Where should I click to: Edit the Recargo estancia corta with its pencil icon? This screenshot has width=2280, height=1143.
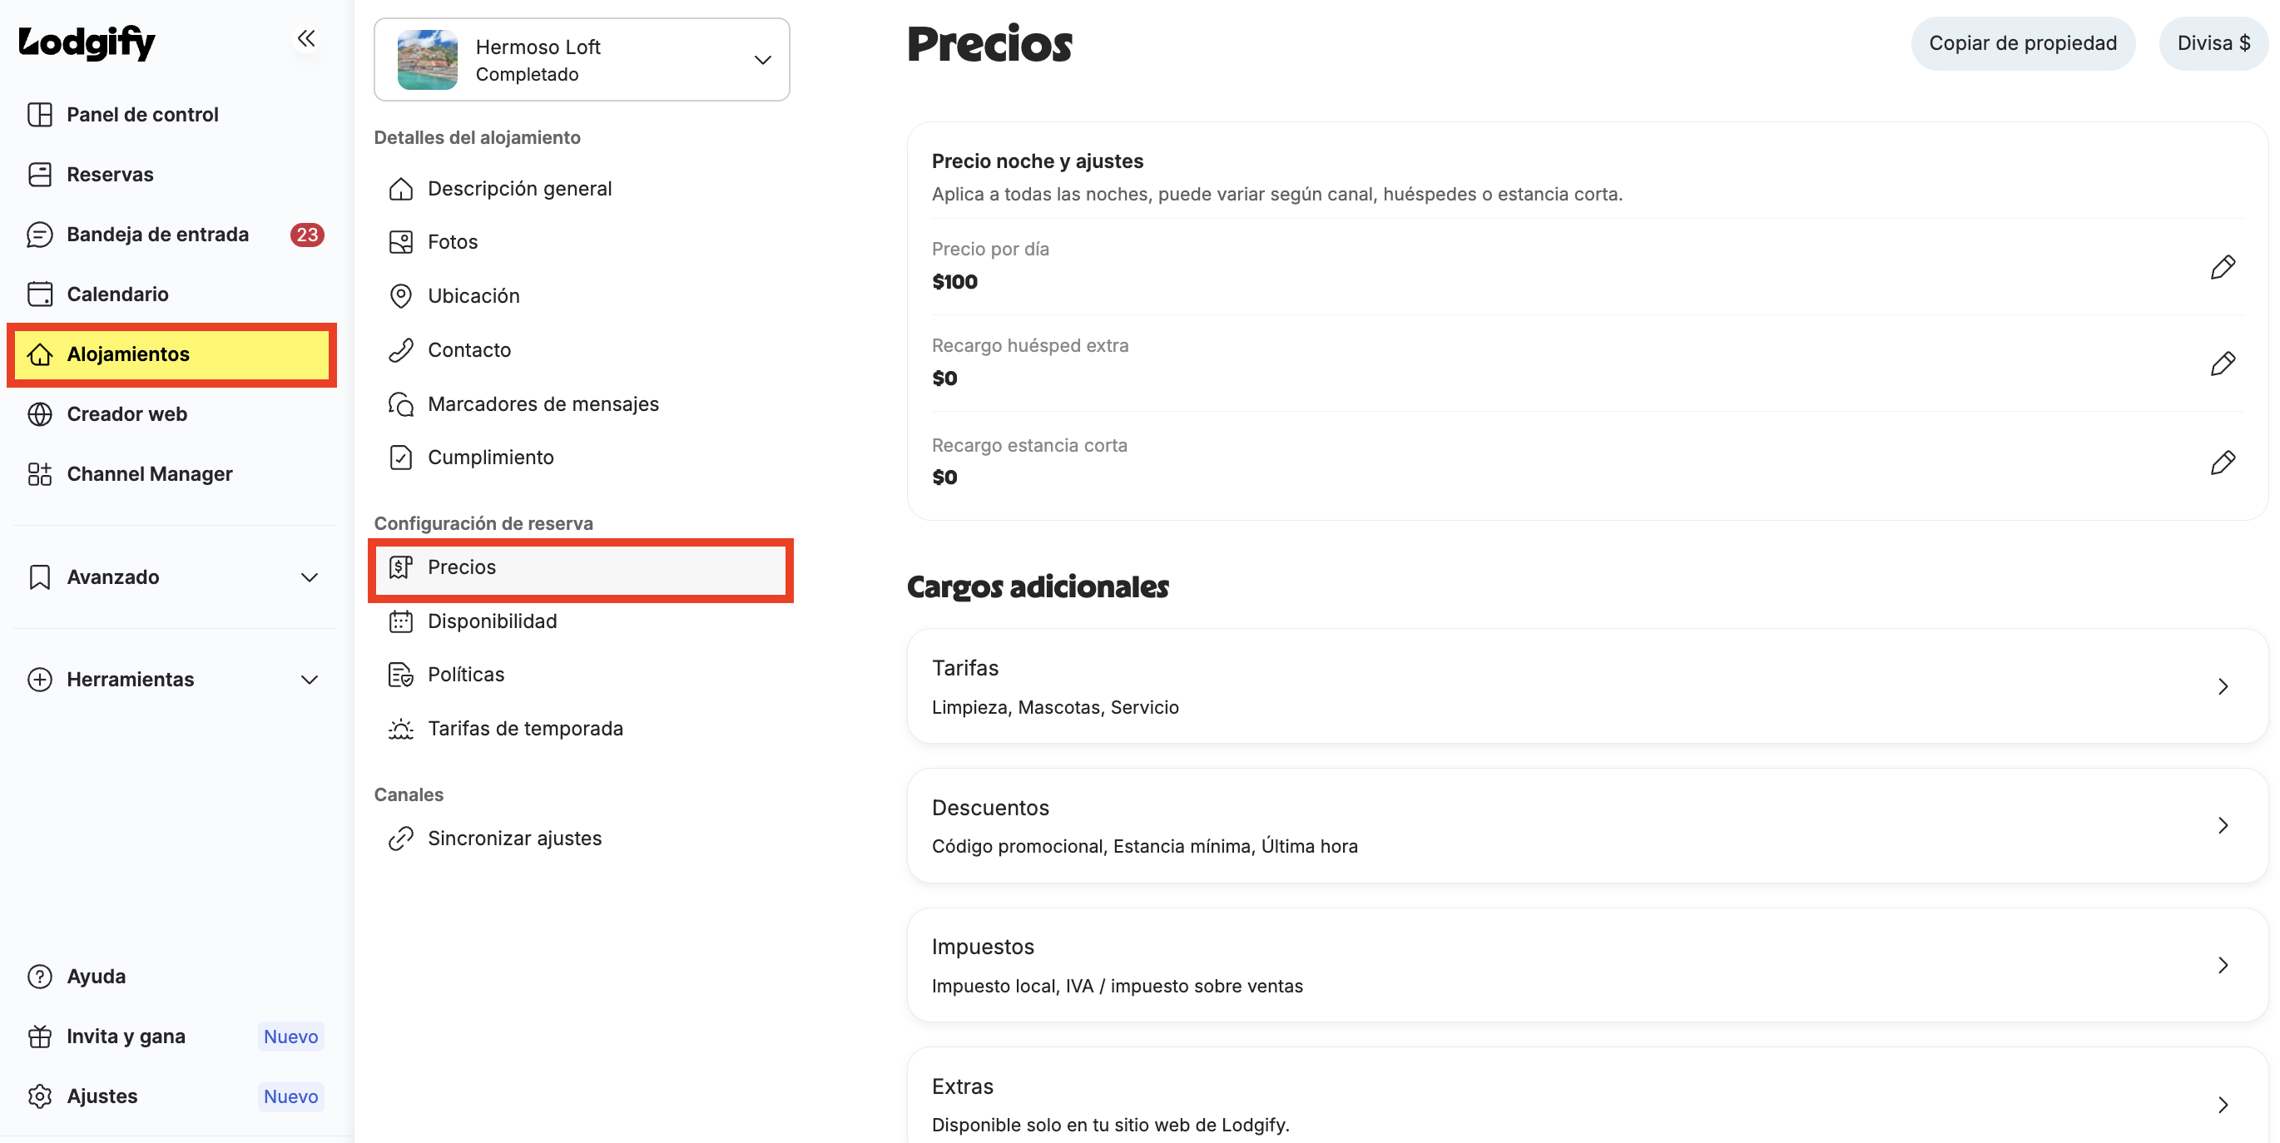2223,463
